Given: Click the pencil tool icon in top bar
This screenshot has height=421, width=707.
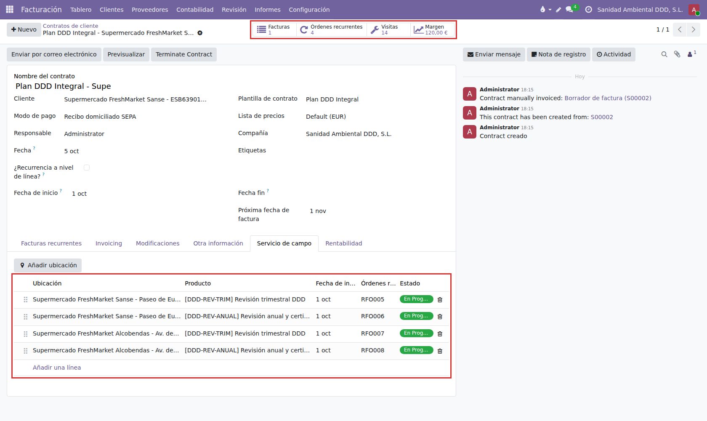Looking at the screenshot, I should 558,10.
